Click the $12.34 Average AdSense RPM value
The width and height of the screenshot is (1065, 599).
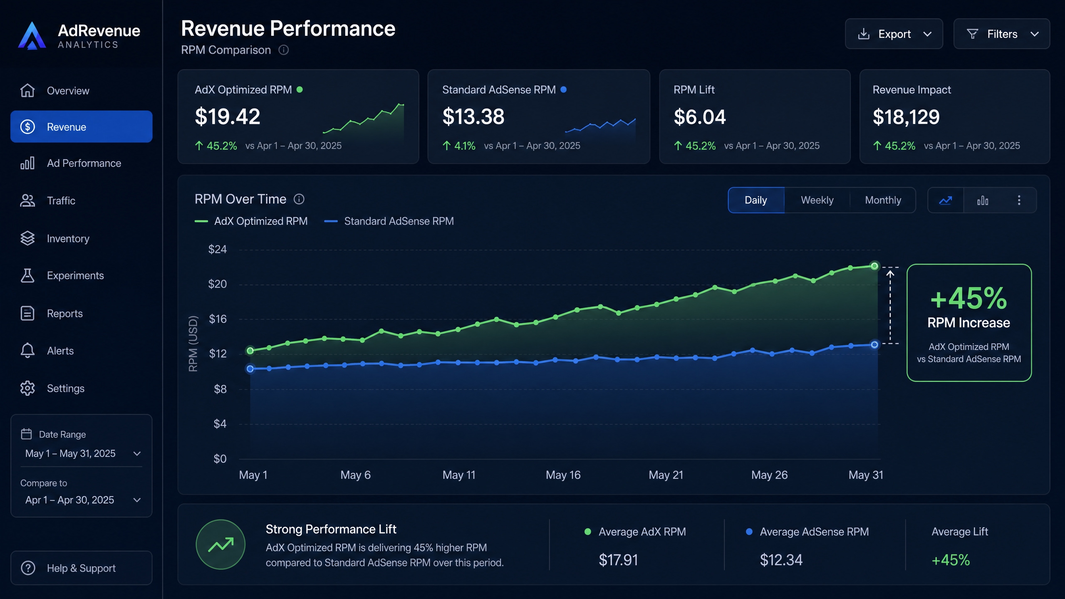(x=781, y=560)
